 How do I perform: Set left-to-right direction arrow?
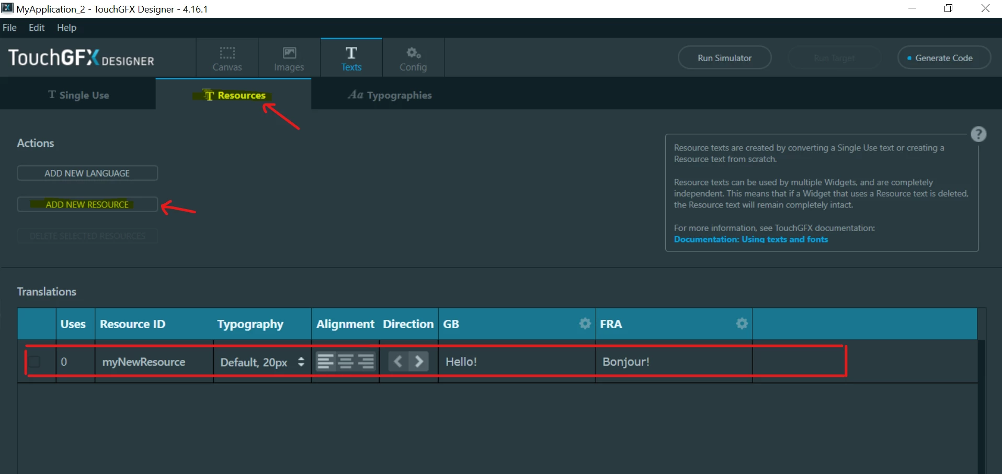419,361
